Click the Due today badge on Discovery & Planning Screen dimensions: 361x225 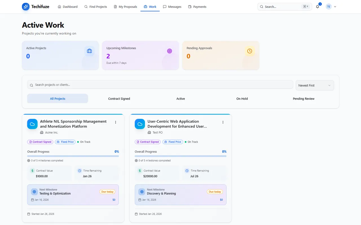tap(215, 192)
